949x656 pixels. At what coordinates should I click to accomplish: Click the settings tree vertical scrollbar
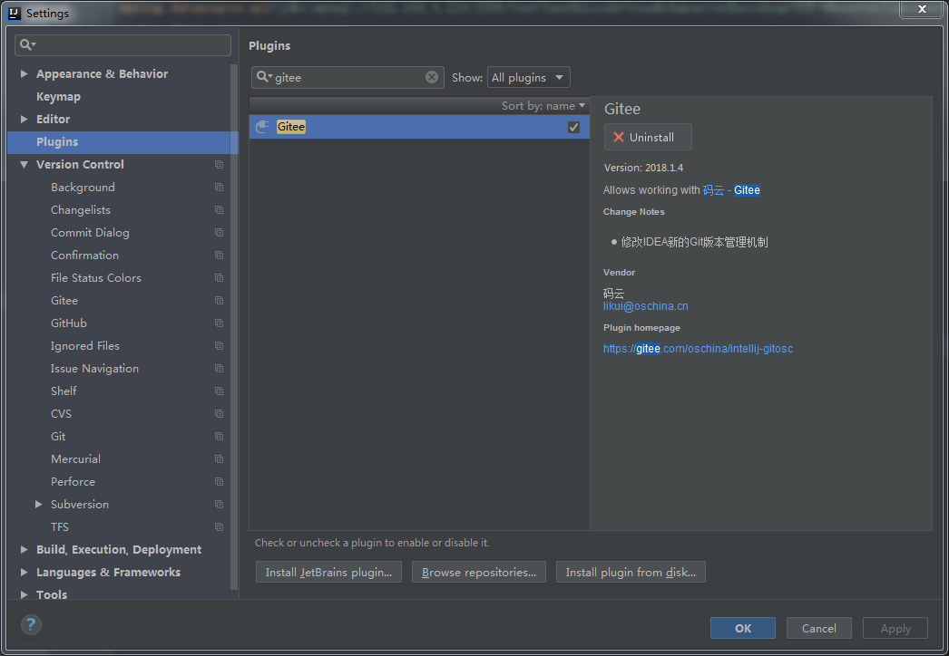pos(235,326)
